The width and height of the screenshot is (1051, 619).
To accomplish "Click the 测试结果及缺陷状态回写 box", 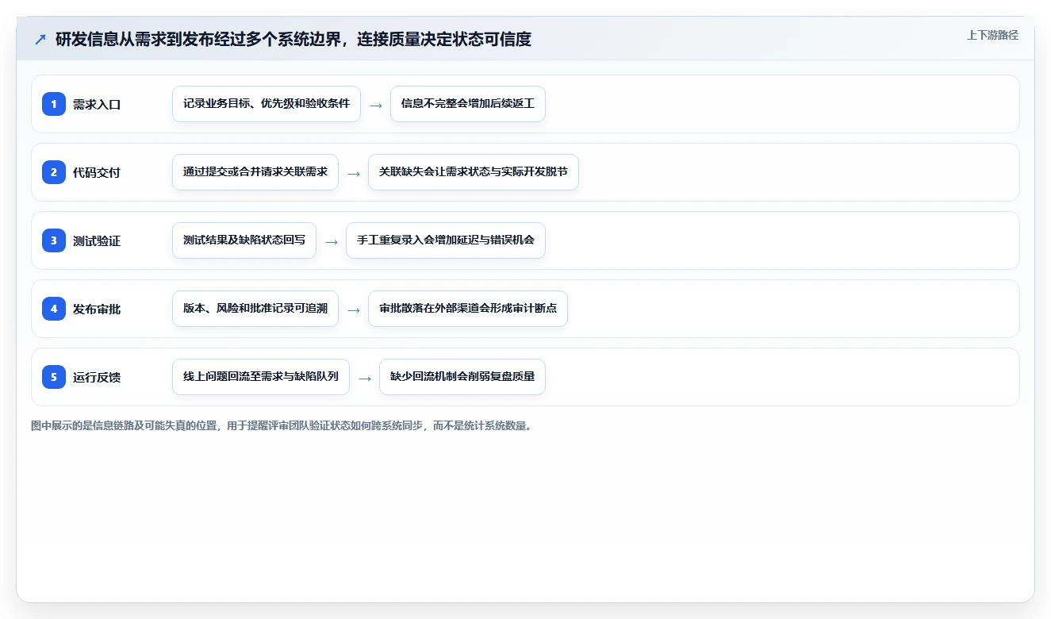I will pyautogui.click(x=244, y=240).
